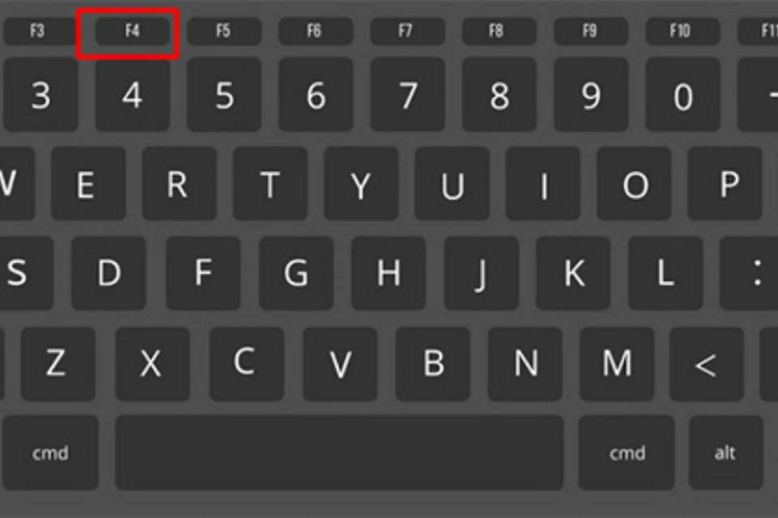
Task: Click the F10 function key
Action: 682,31
